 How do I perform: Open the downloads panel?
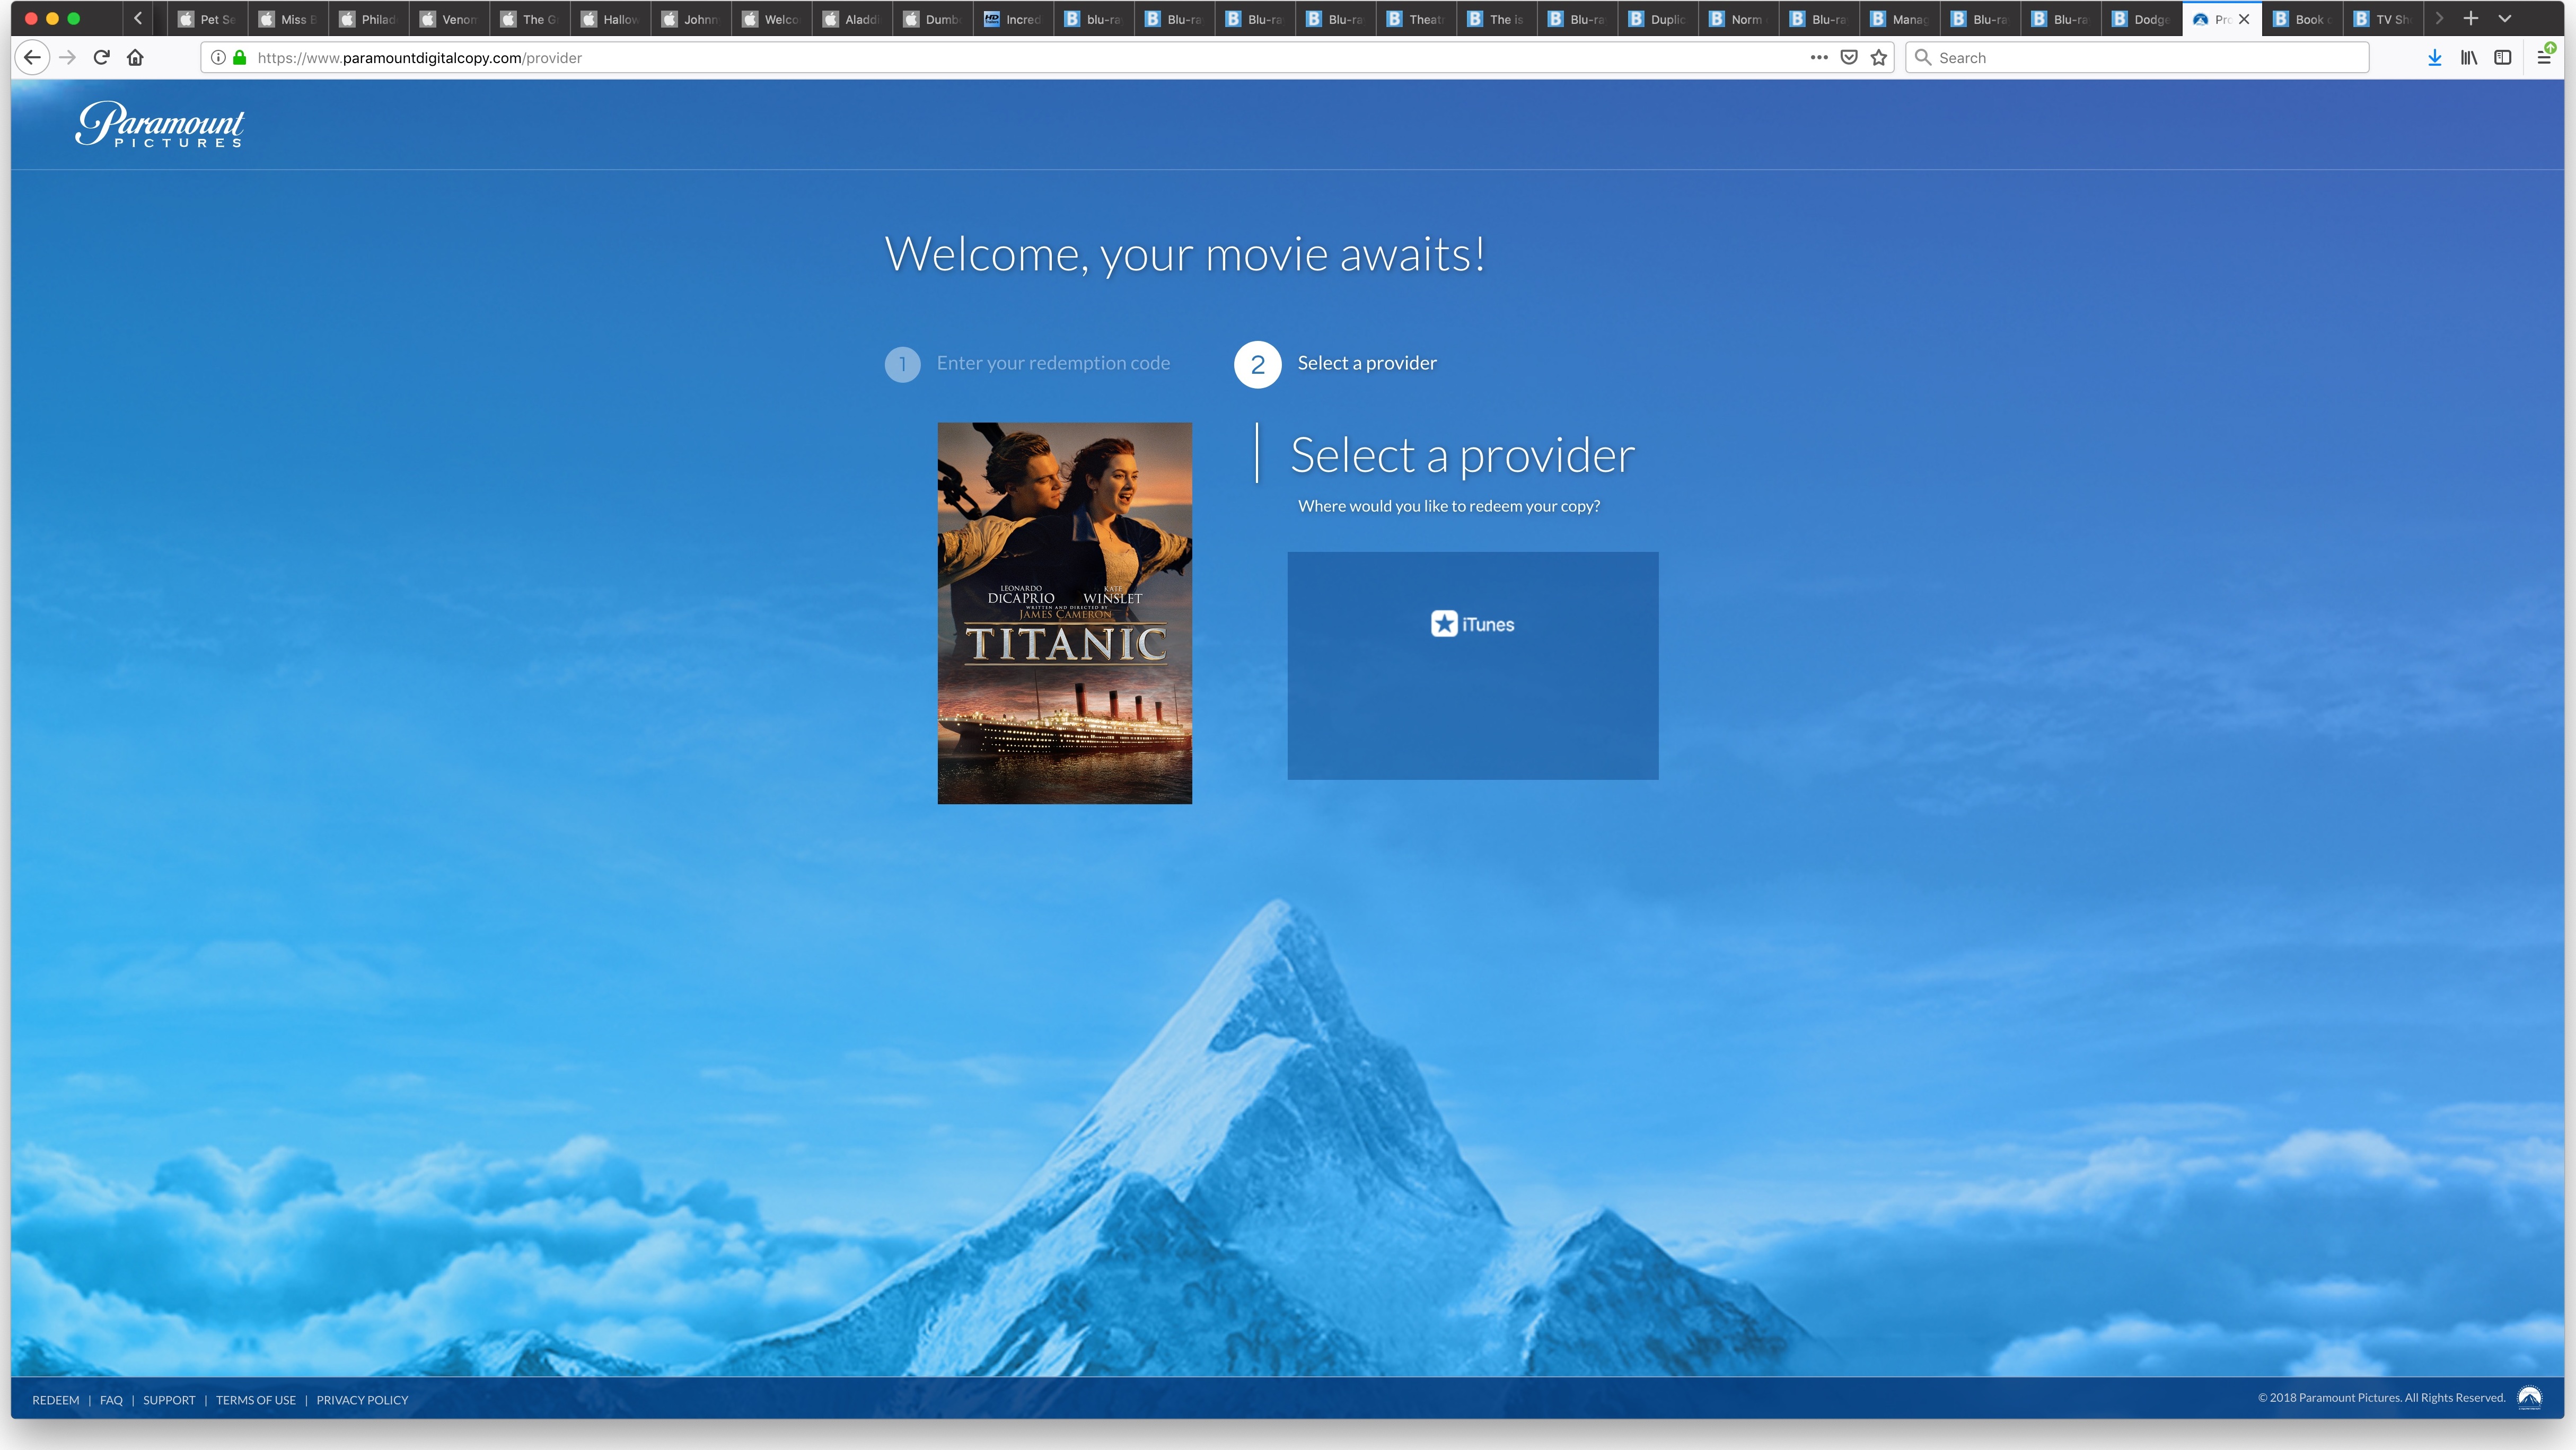tap(2435, 58)
